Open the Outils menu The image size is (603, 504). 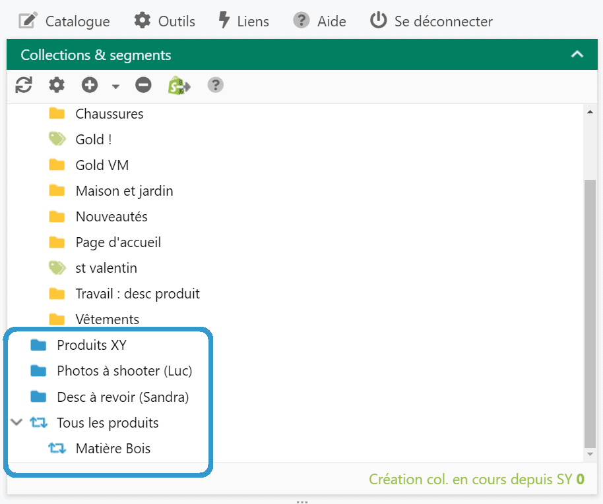[x=164, y=21]
